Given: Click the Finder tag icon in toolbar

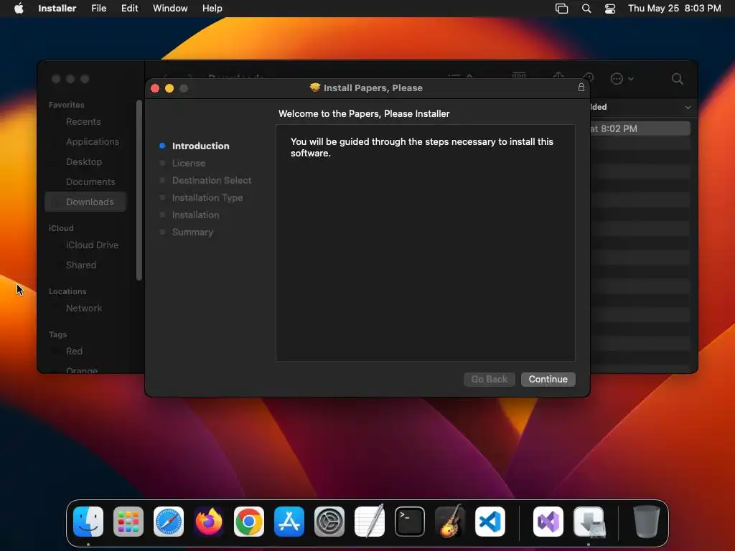Looking at the screenshot, I should [588, 77].
